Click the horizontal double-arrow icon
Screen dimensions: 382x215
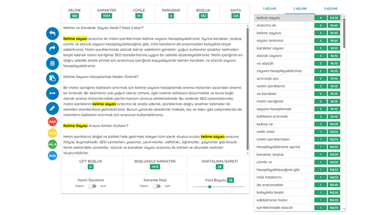(53, 93)
